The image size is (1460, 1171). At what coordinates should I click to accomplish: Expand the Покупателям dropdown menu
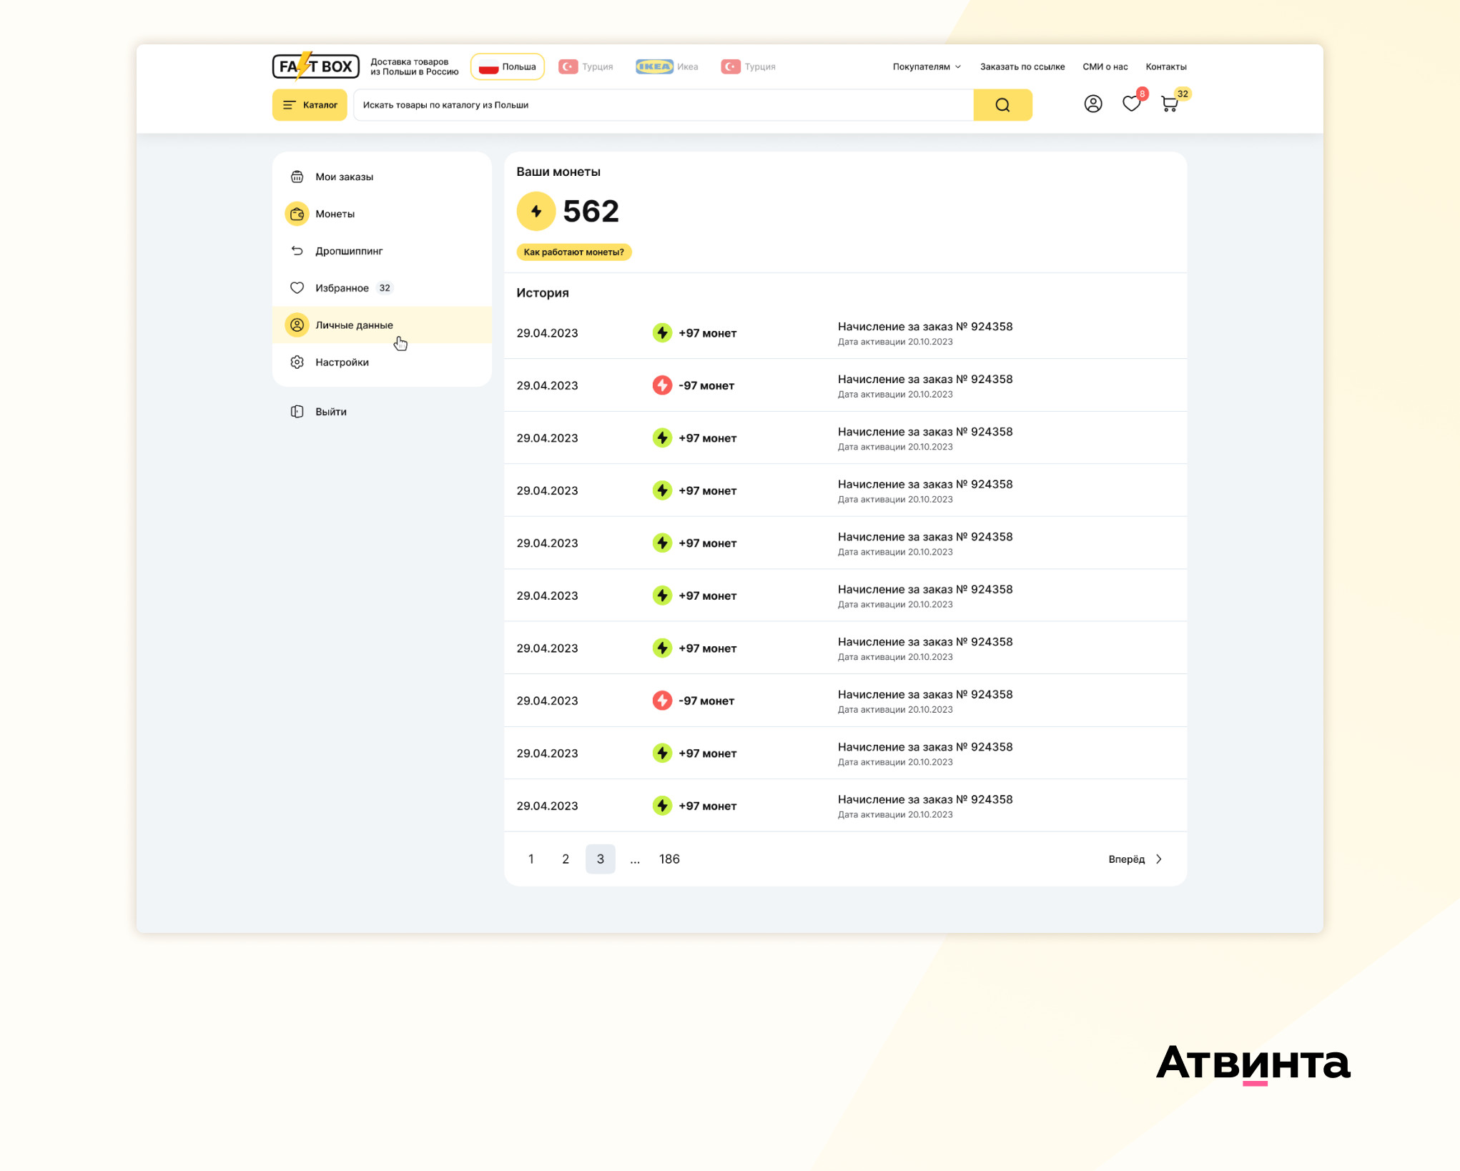point(927,66)
